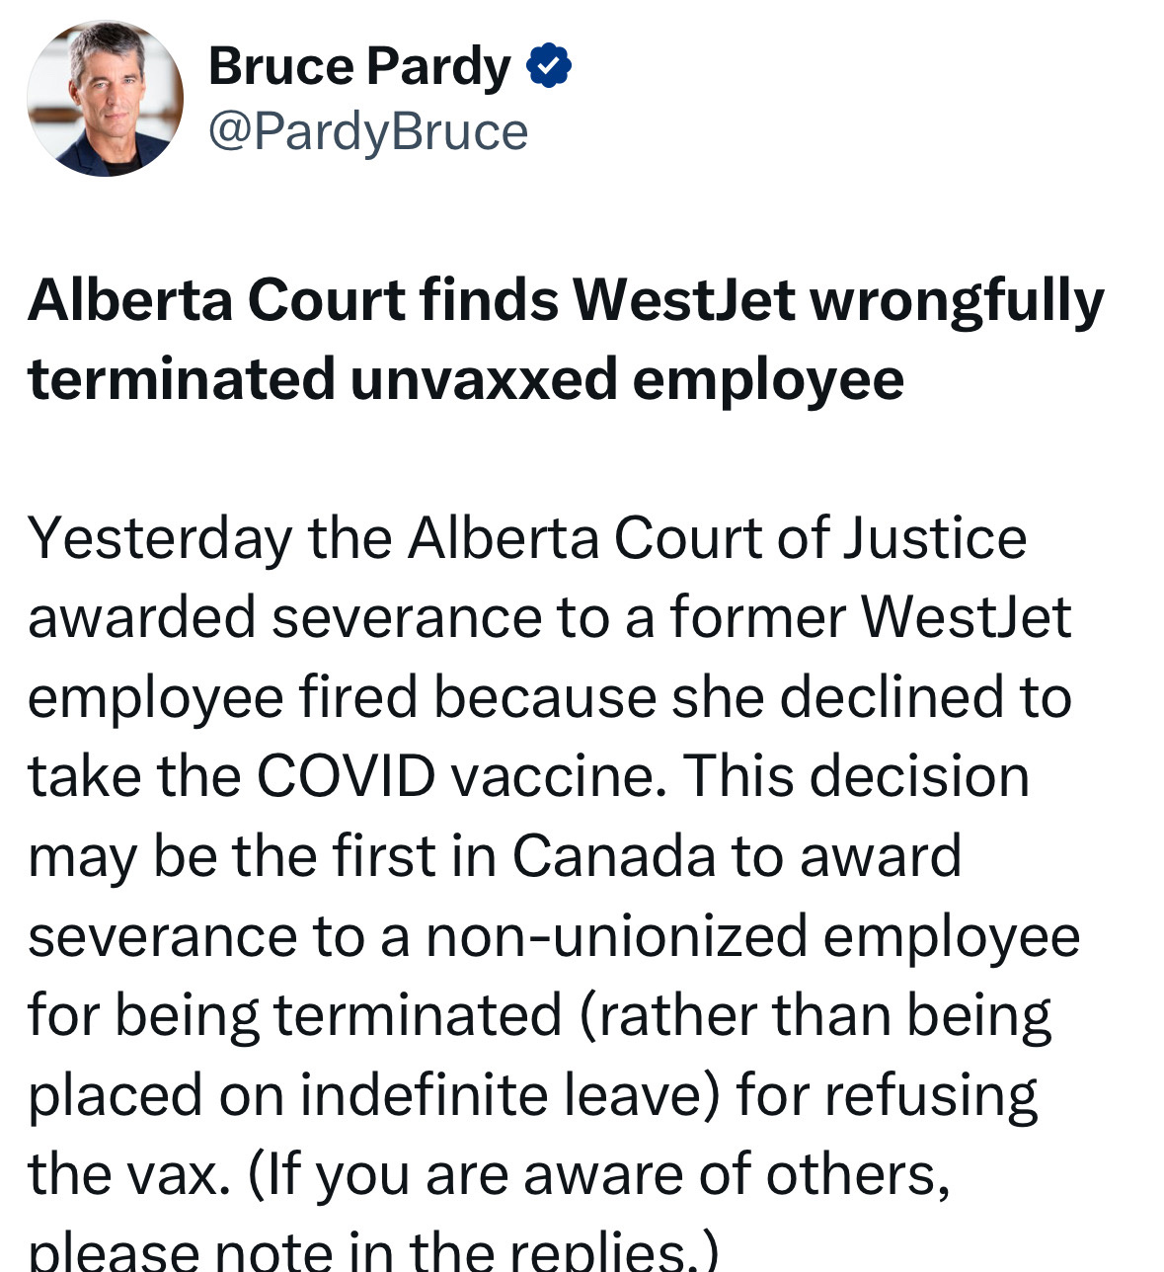Open Bruce Pardy's profile photo
The width and height of the screenshot is (1164, 1272).
coord(106,98)
